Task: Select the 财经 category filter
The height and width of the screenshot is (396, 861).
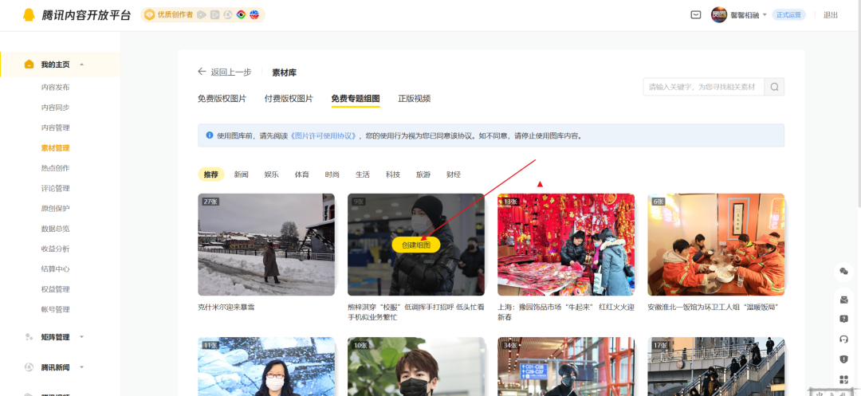Action: coord(454,174)
